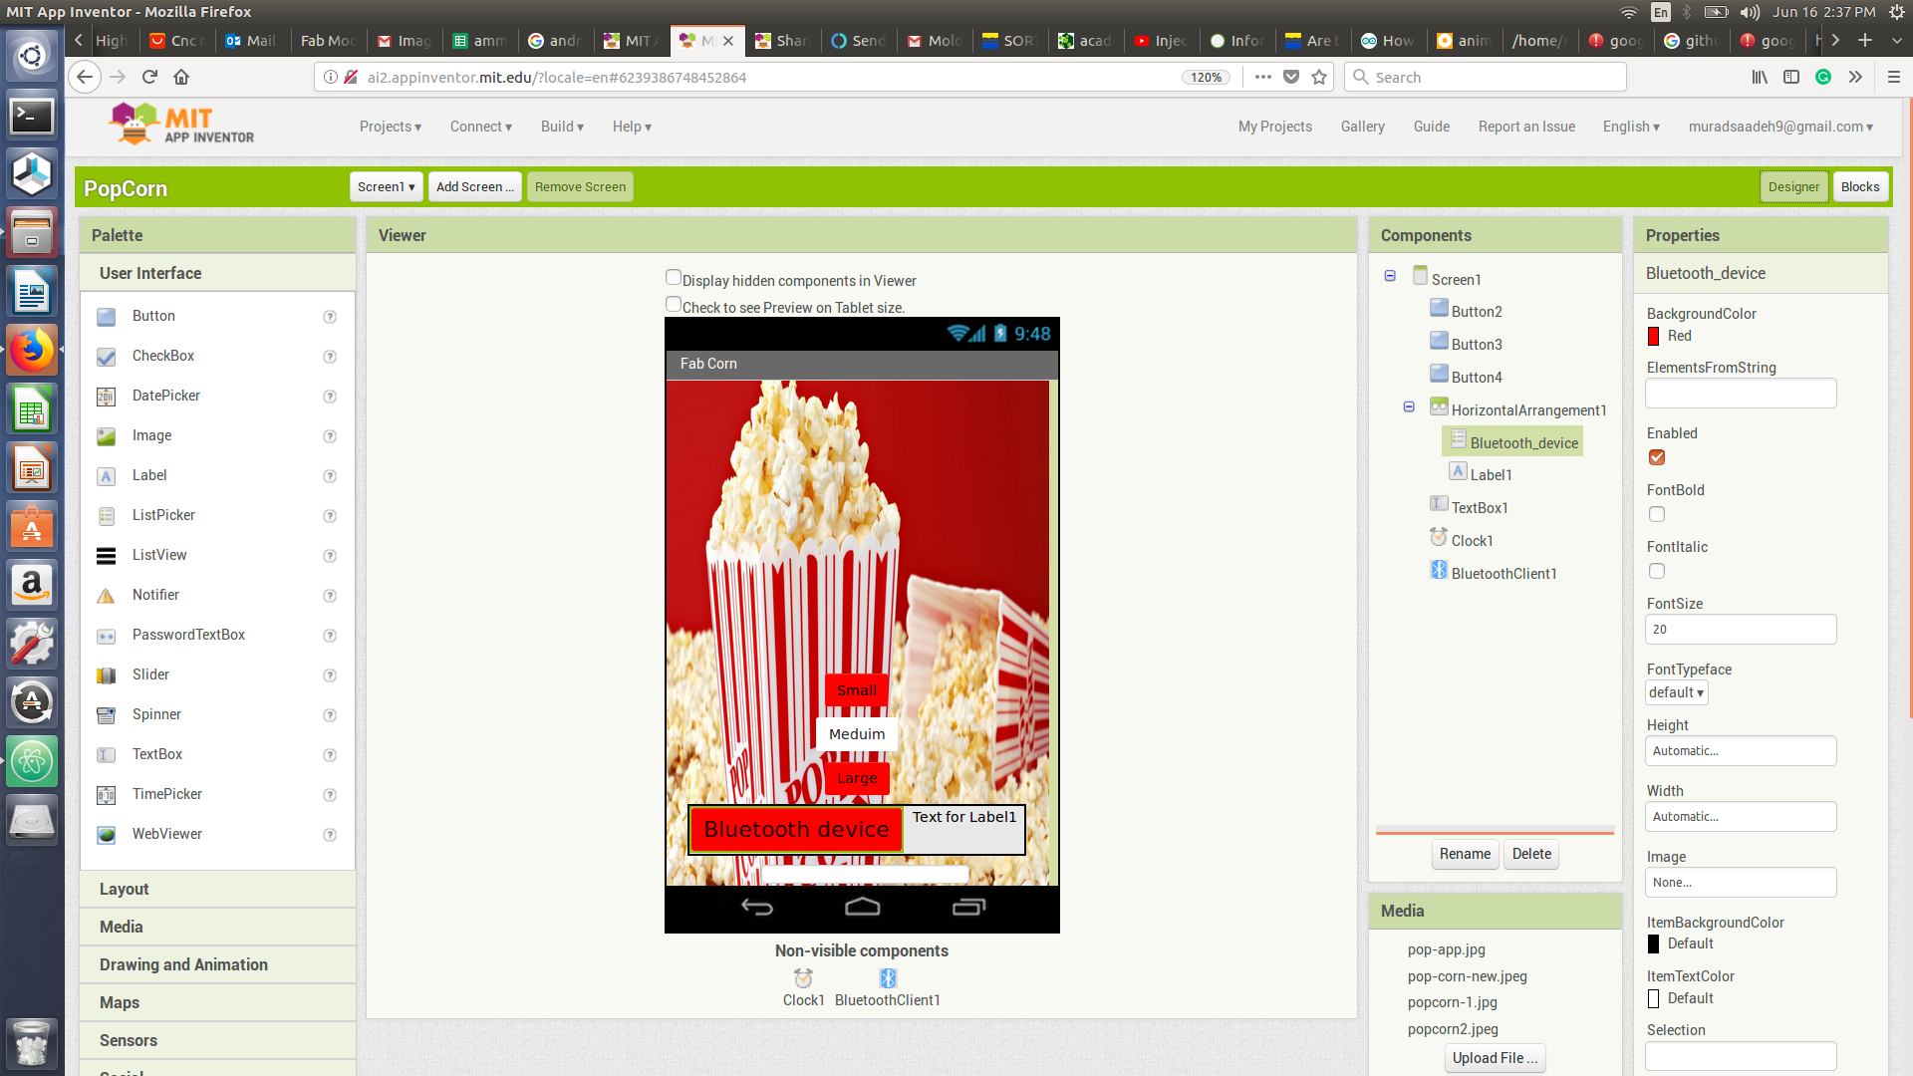Open the Build dropdown menu

click(x=562, y=127)
